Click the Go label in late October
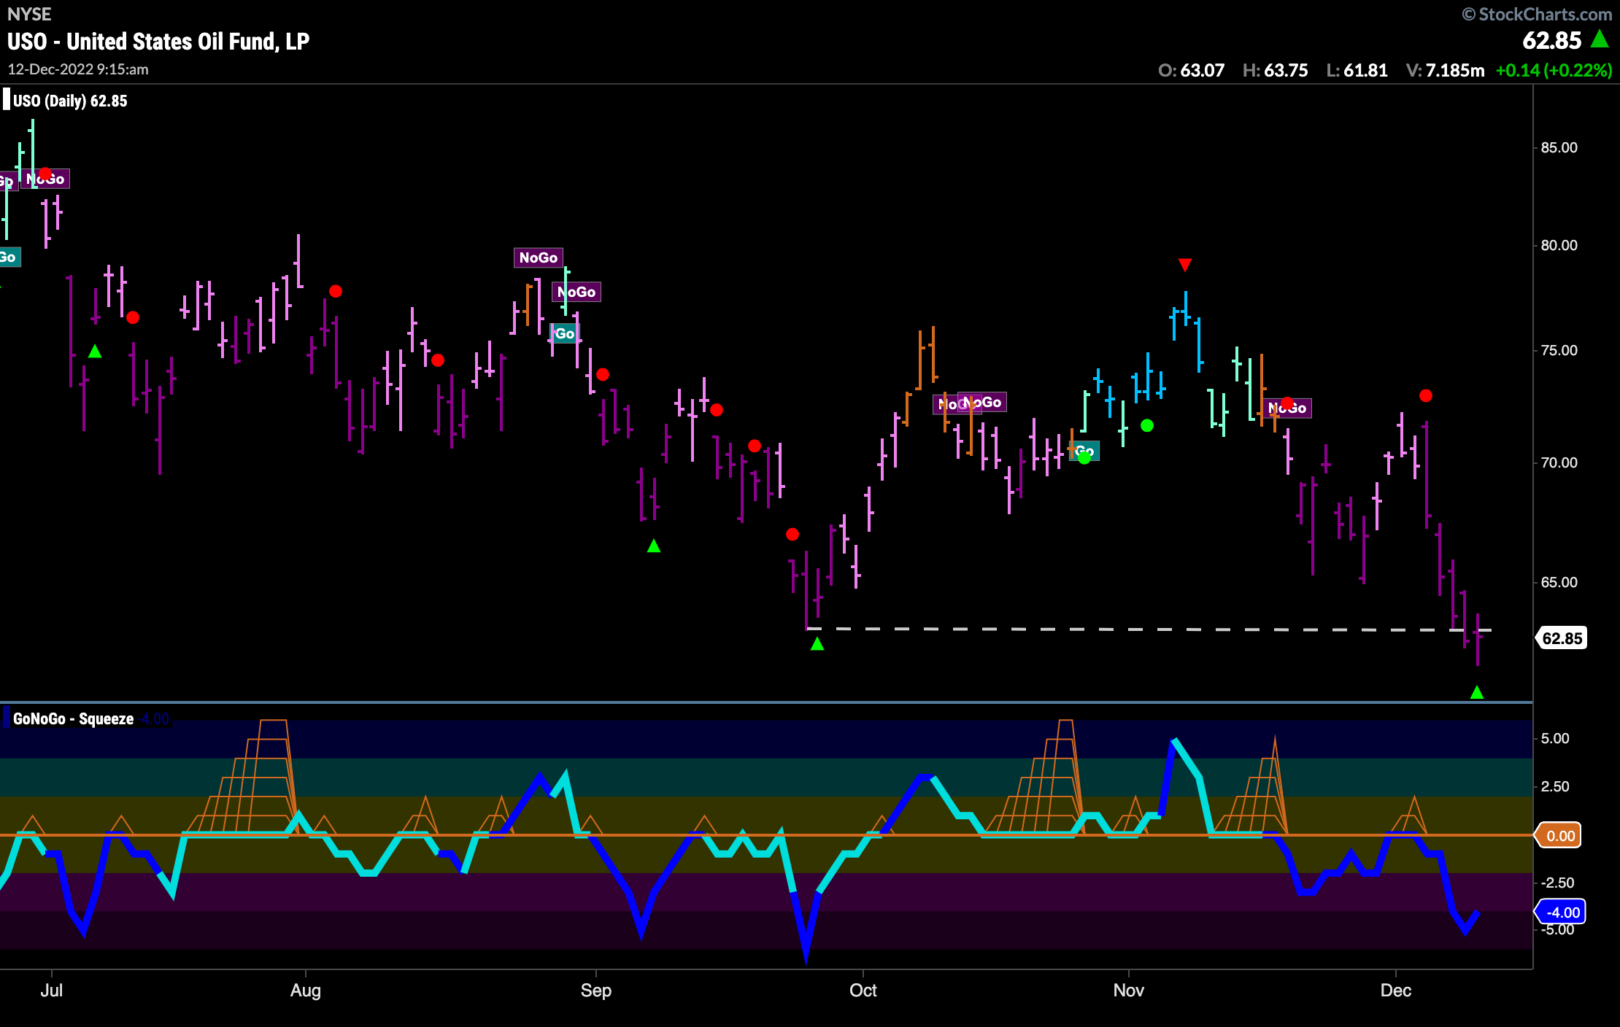 tap(1085, 451)
